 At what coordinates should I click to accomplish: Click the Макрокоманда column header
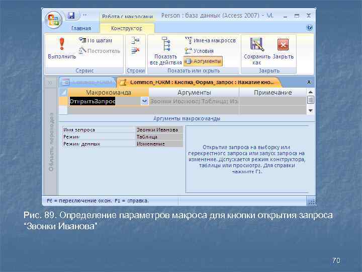coord(108,93)
